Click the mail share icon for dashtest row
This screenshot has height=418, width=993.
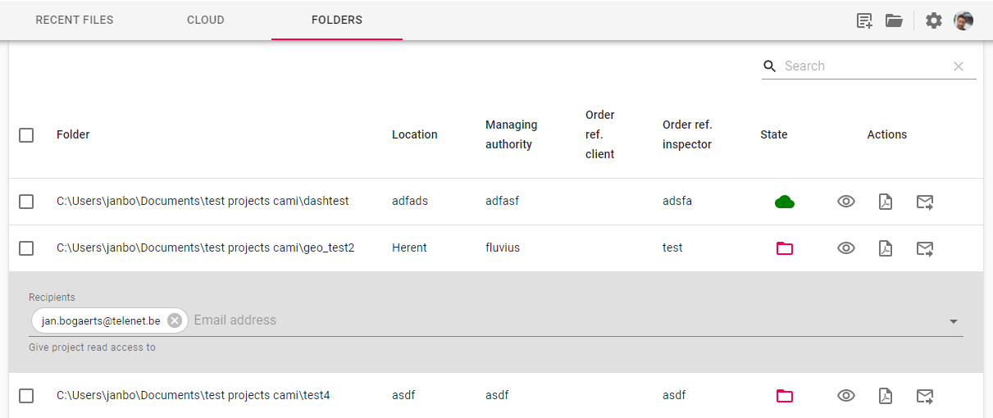925,202
